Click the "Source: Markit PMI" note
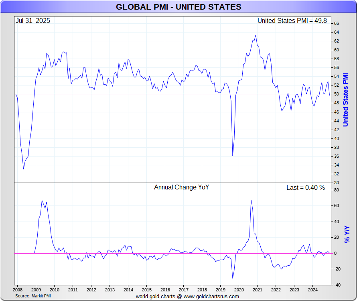 (x=33, y=296)
